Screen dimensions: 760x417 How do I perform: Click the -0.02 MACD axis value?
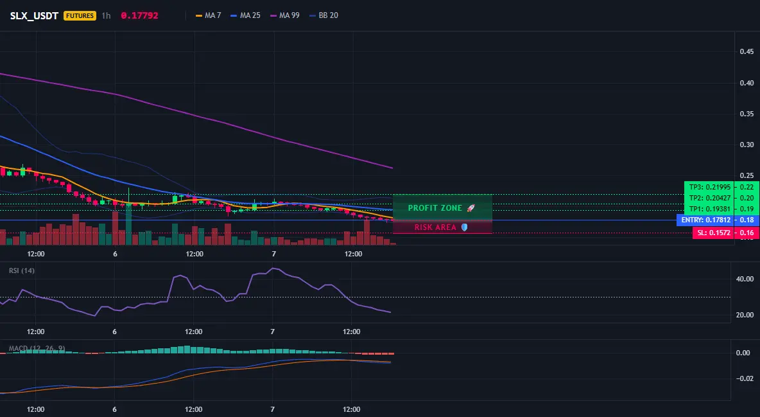coord(745,378)
